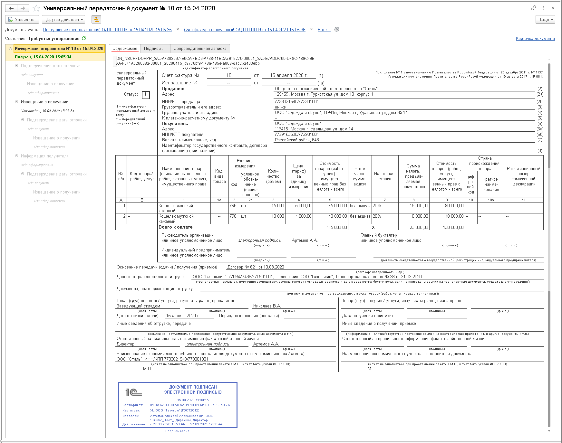Click the Подпись верна caption
The width and height of the screenshot is (562, 443).
click(x=178, y=431)
